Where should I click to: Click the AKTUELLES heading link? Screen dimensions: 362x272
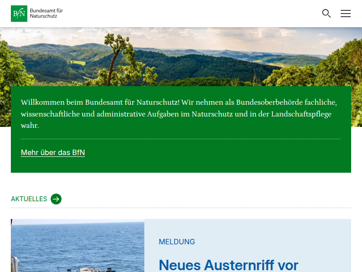click(x=29, y=199)
